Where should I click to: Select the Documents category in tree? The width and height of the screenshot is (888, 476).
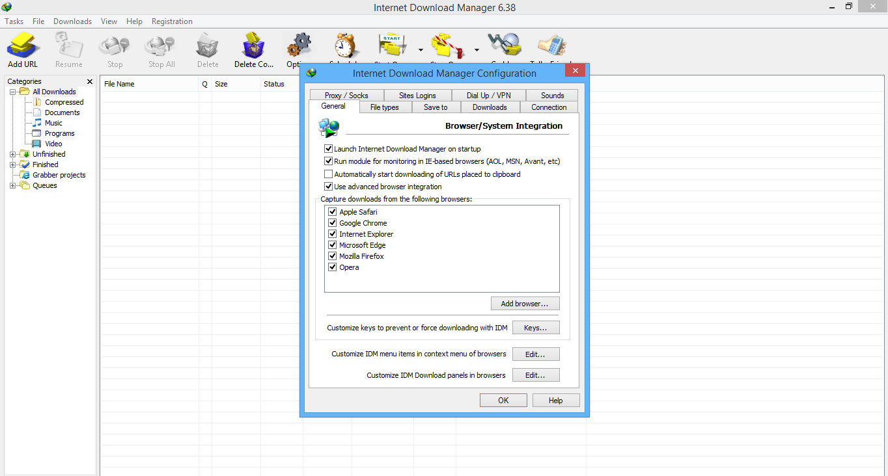(x=62, y=112)
